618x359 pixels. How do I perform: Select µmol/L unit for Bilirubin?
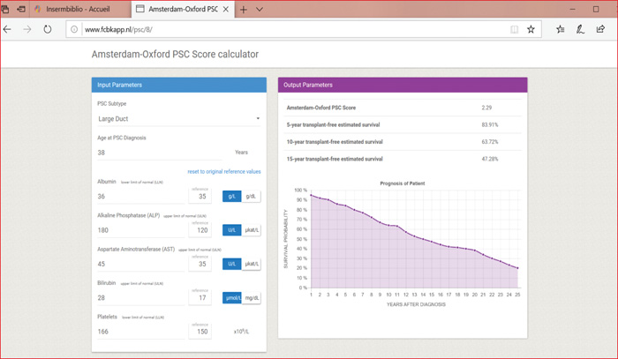tap(231, 298)
